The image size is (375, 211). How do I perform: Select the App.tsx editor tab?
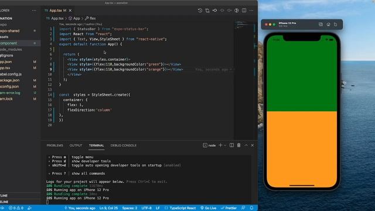(x=56, y=11)
